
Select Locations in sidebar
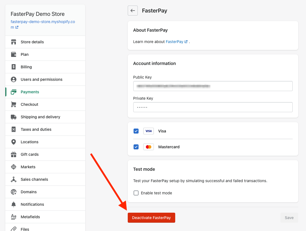click(45, 142)
